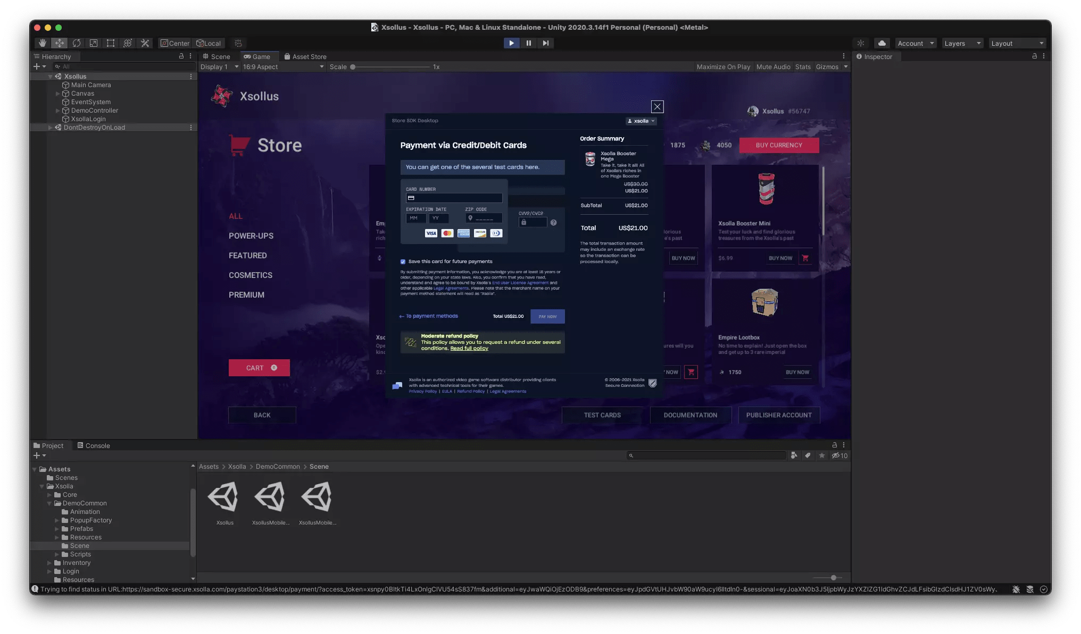The width and height of the screenshot is (1081, 634).
Task: Click the grid snapping icon
Action: (238, 43)
